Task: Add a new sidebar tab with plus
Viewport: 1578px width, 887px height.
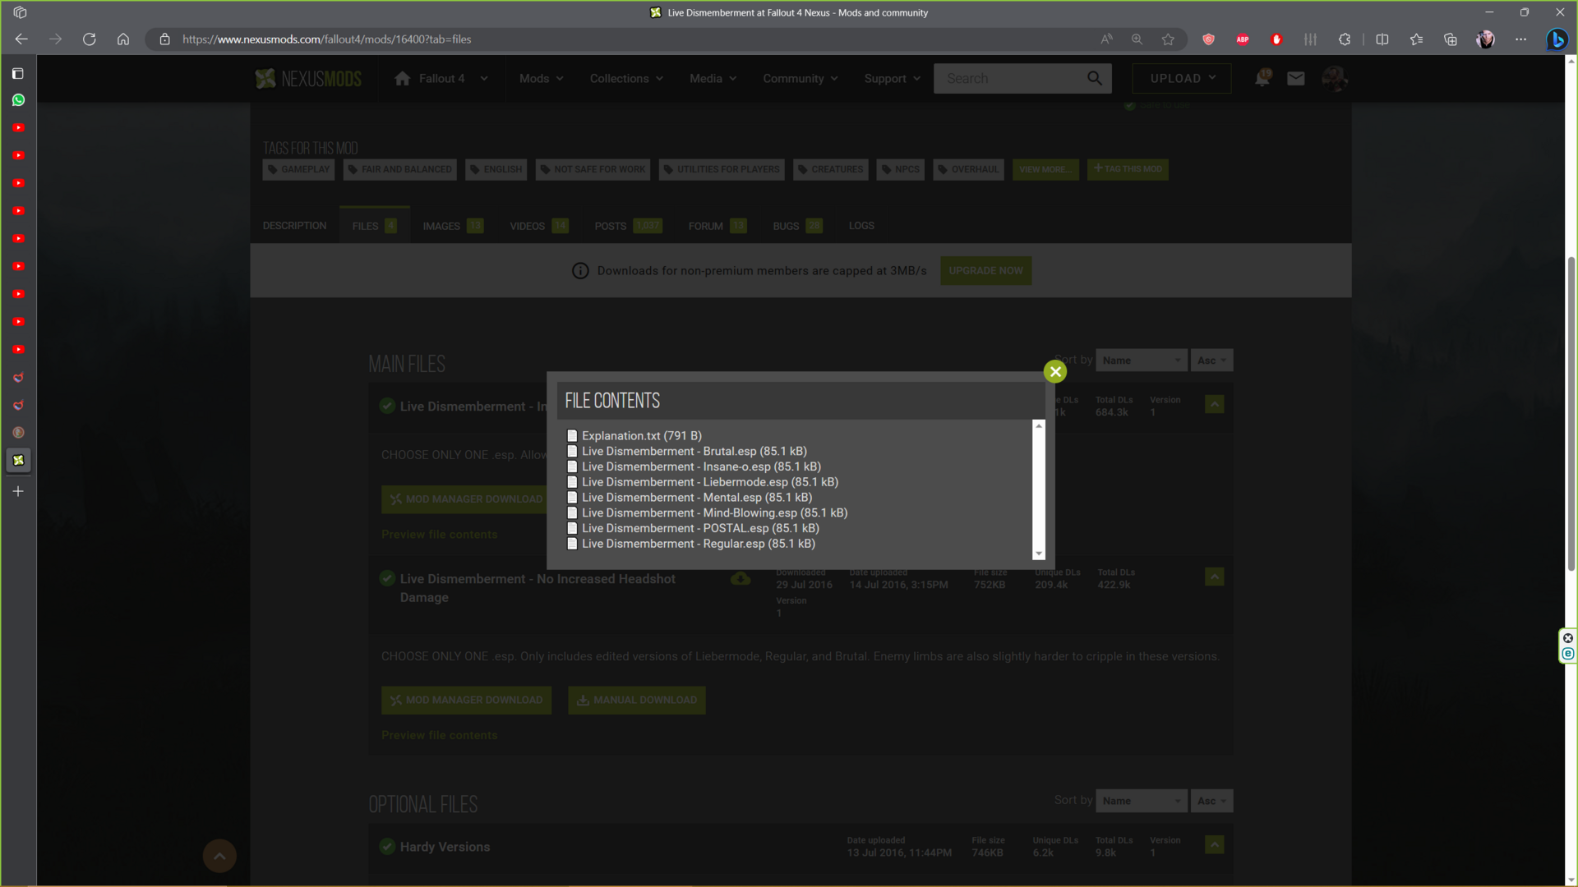Action: [18, 491]
